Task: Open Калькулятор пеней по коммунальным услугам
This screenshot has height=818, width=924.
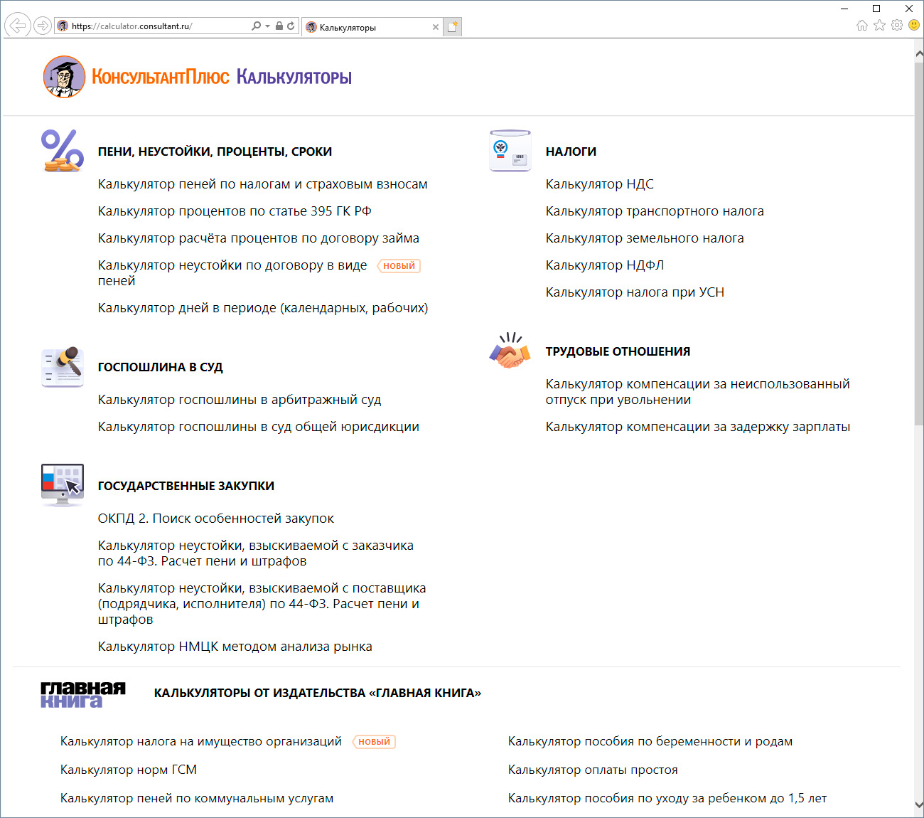Action: 196,798
